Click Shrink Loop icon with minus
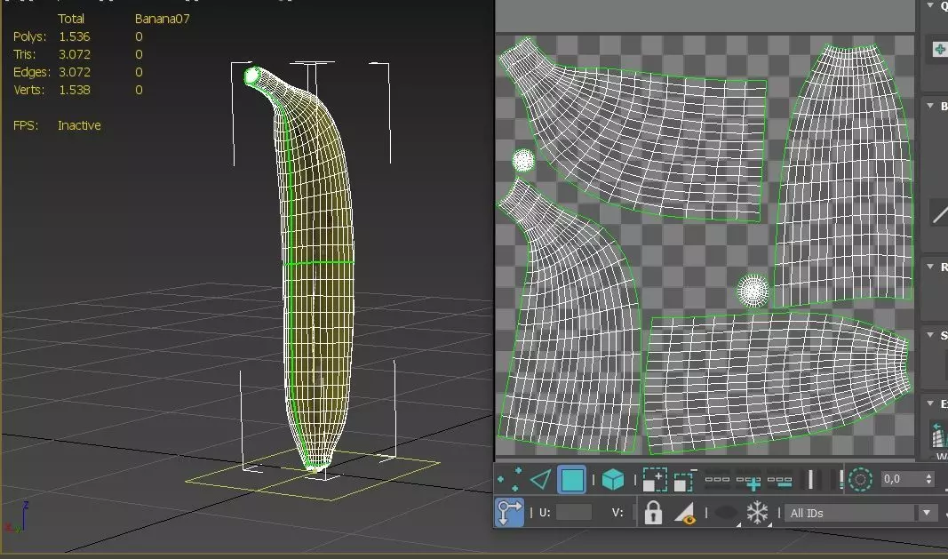948x559 pixels. (779, 481)
